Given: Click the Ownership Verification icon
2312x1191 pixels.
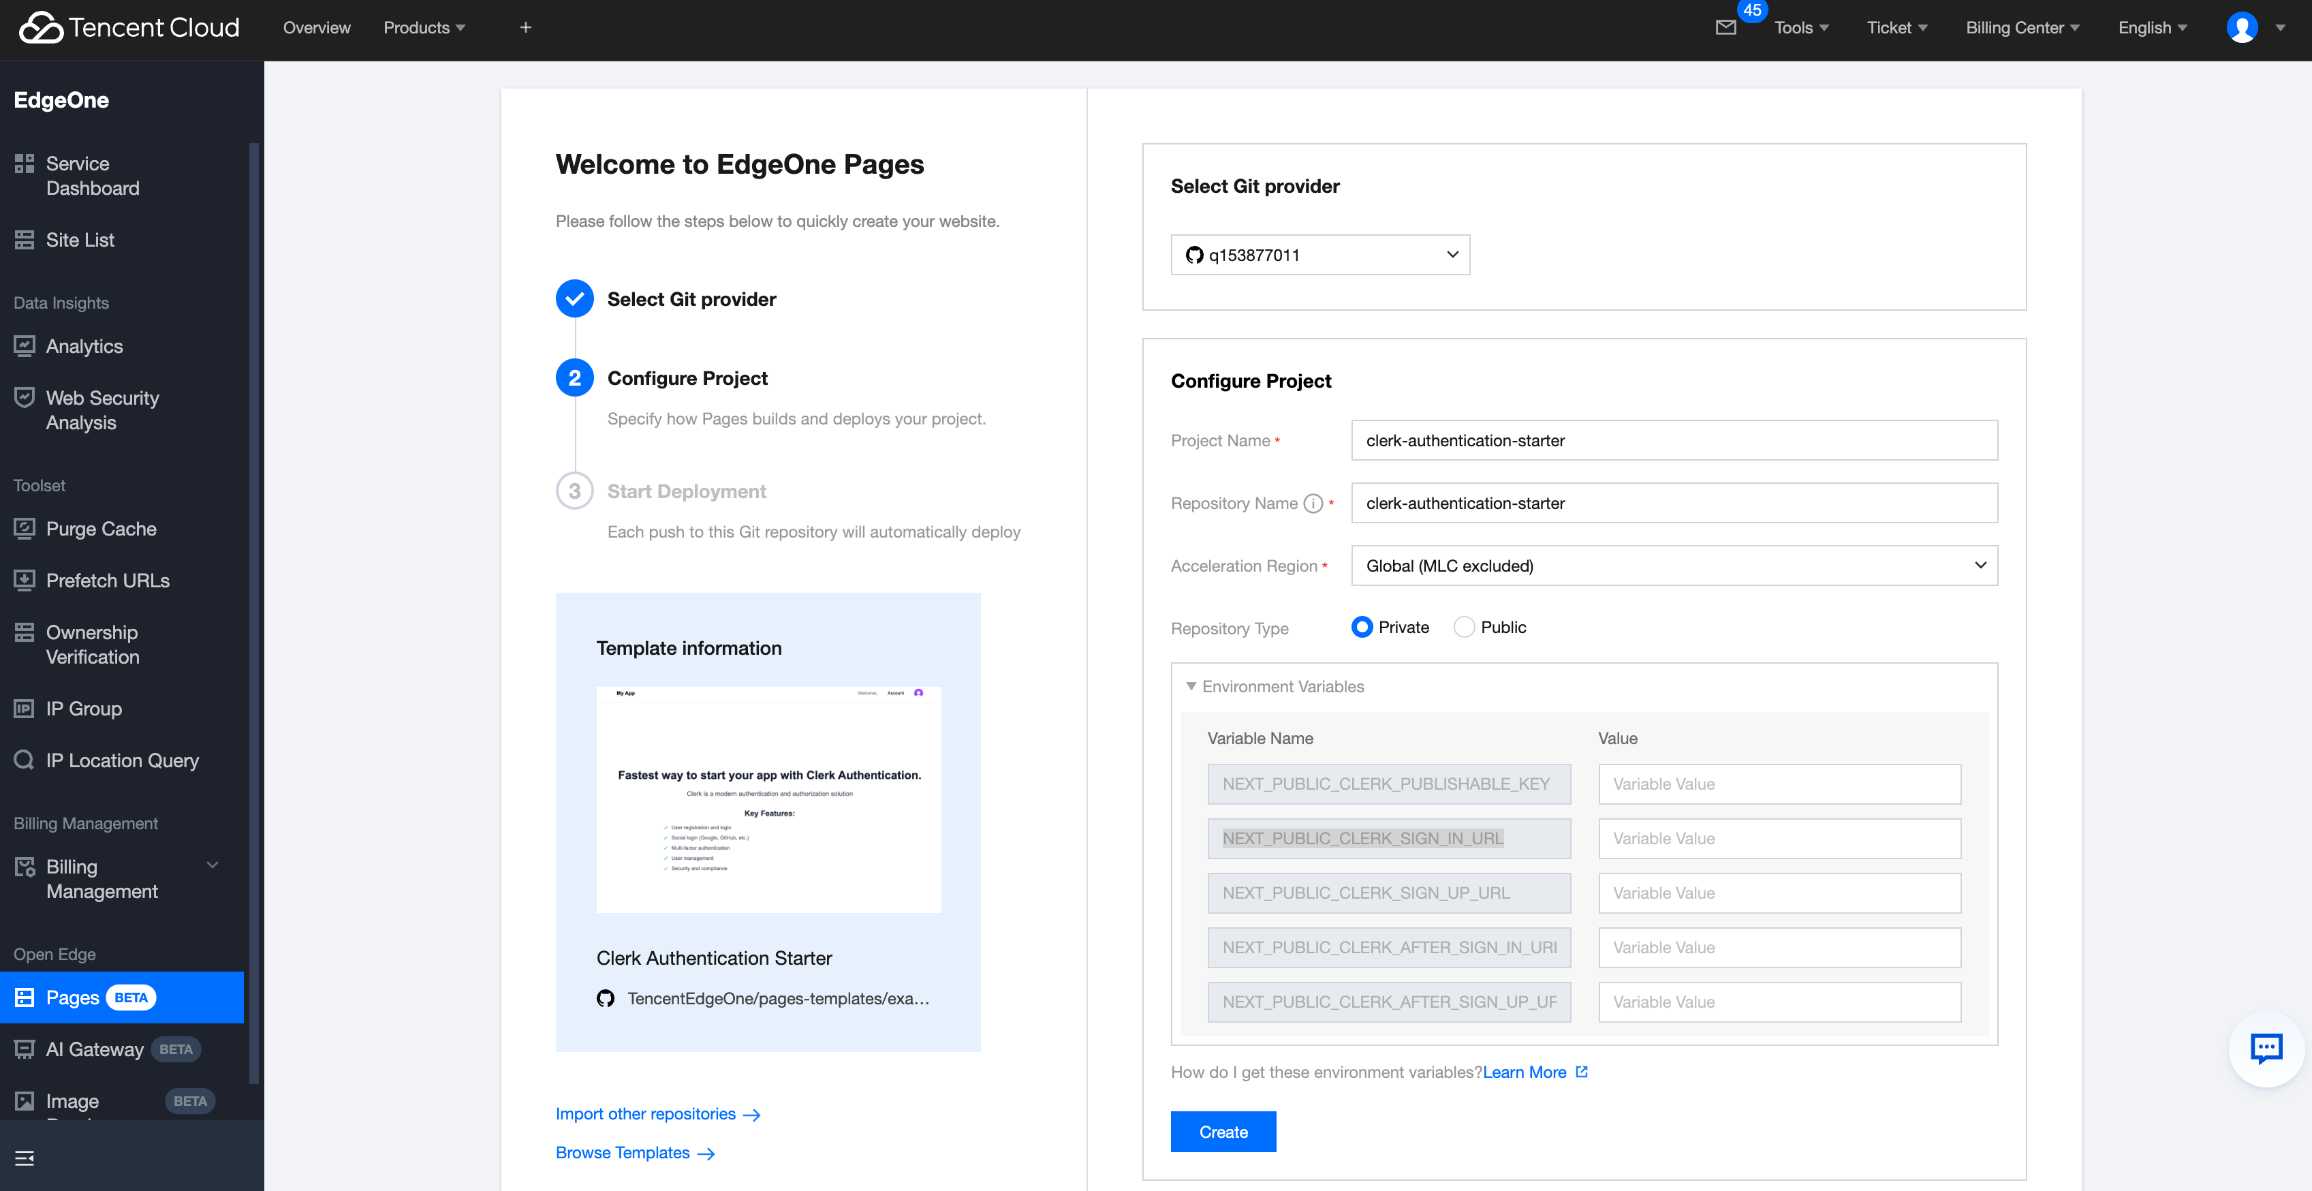Looking at the screenshot, I should click(x=25, y=632).
